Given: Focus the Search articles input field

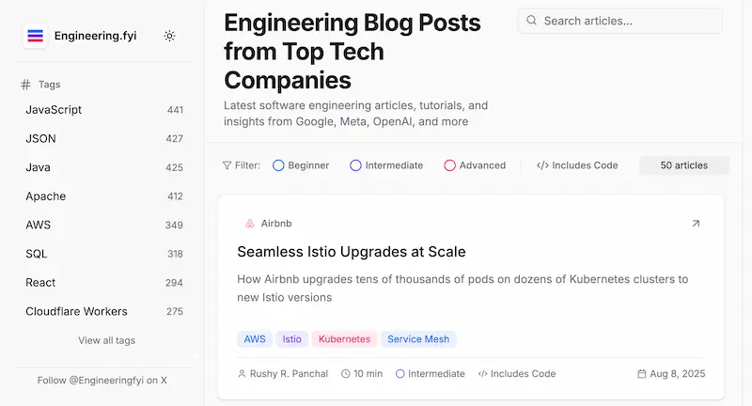Looking at the screenshot, I should (620, 21).
